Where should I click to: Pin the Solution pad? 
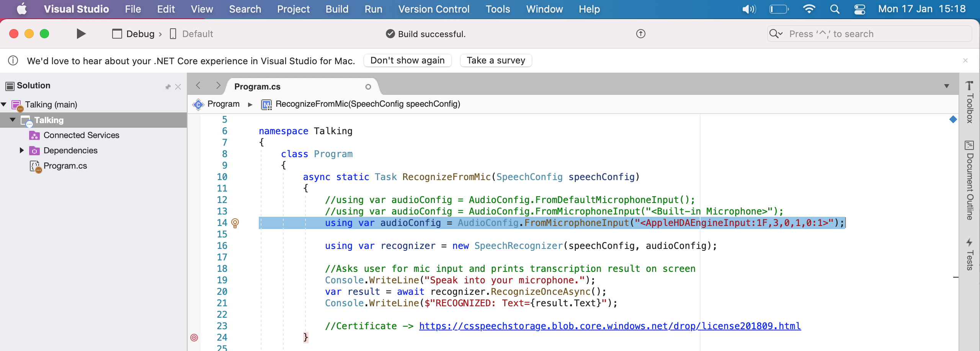click(x=167, y=86)
